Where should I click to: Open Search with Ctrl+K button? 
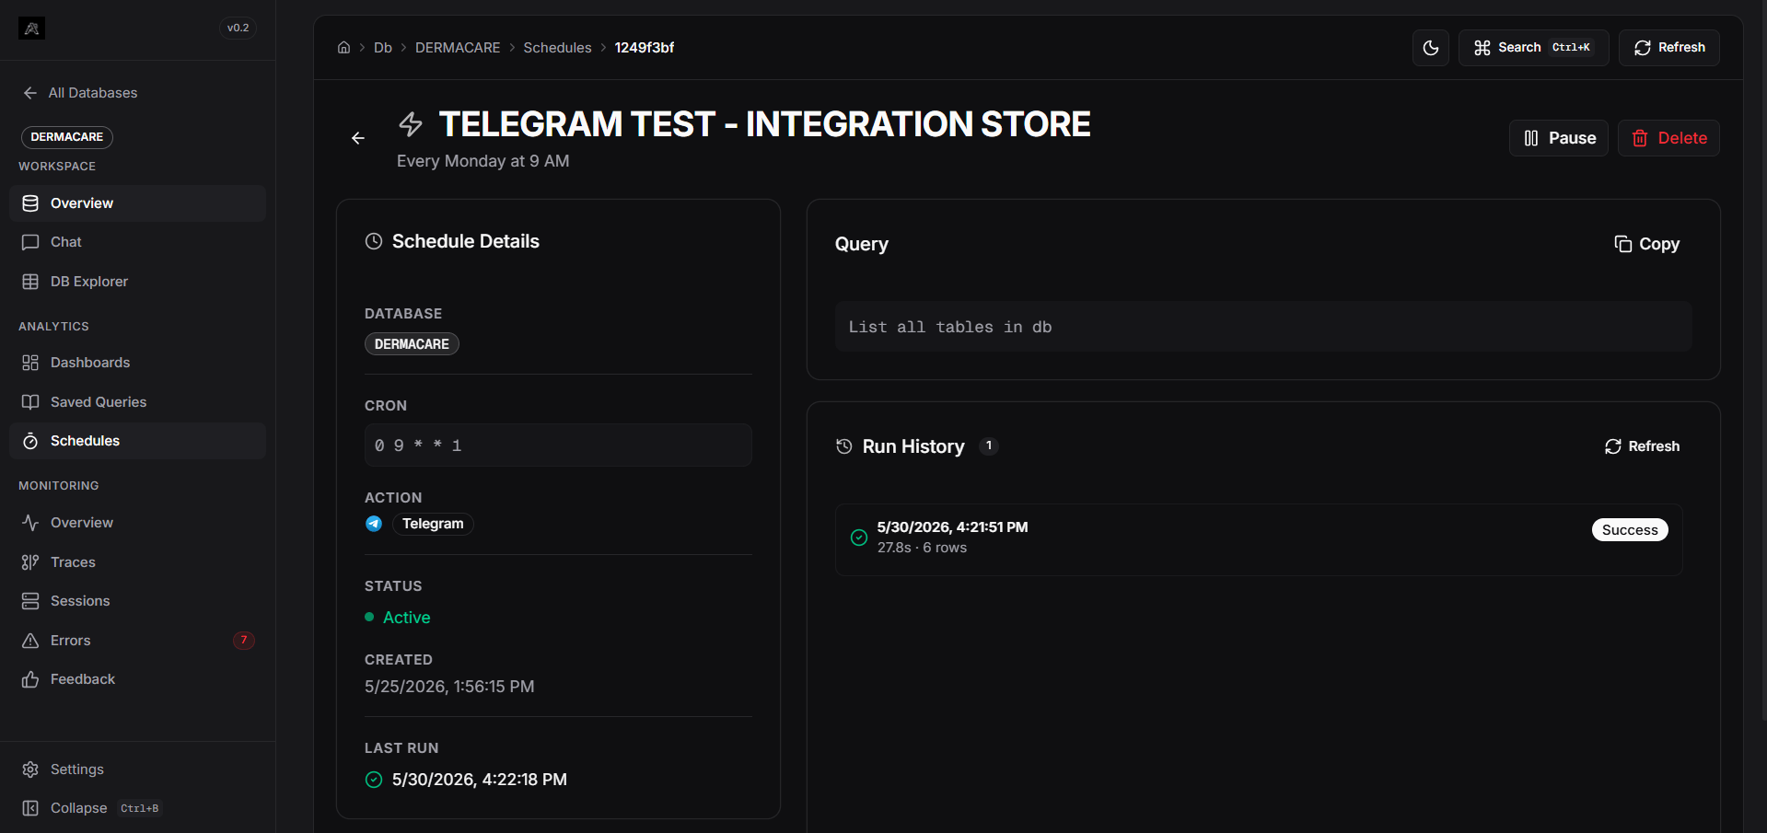(x=1534, y=48)
